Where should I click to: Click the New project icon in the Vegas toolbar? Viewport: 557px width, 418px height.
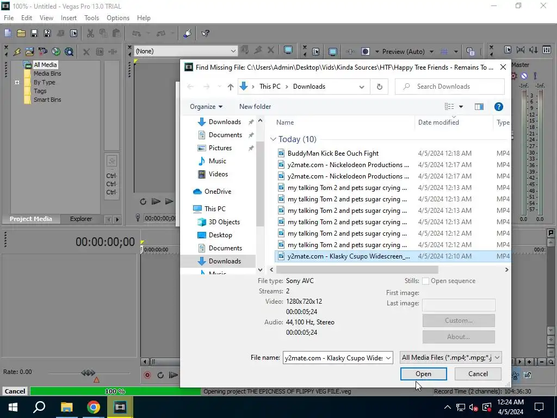click(x=8, y=33)
